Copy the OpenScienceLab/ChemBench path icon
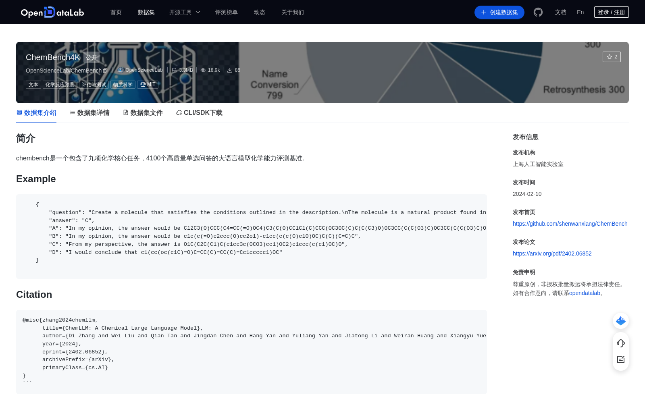Image resolution: width=645 pixels, height=403 pixels. (x=105, y=71)
